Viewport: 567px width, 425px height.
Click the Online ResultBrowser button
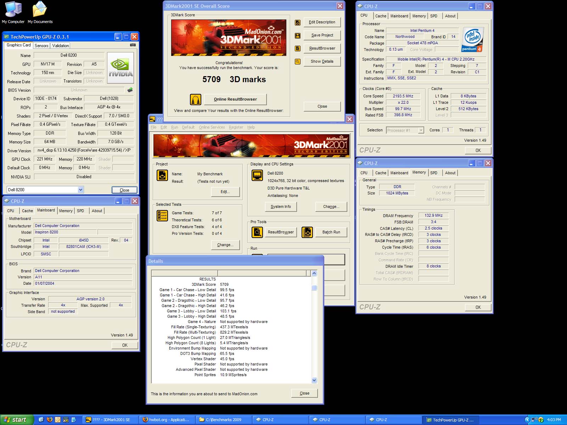[x=235, y=99]
